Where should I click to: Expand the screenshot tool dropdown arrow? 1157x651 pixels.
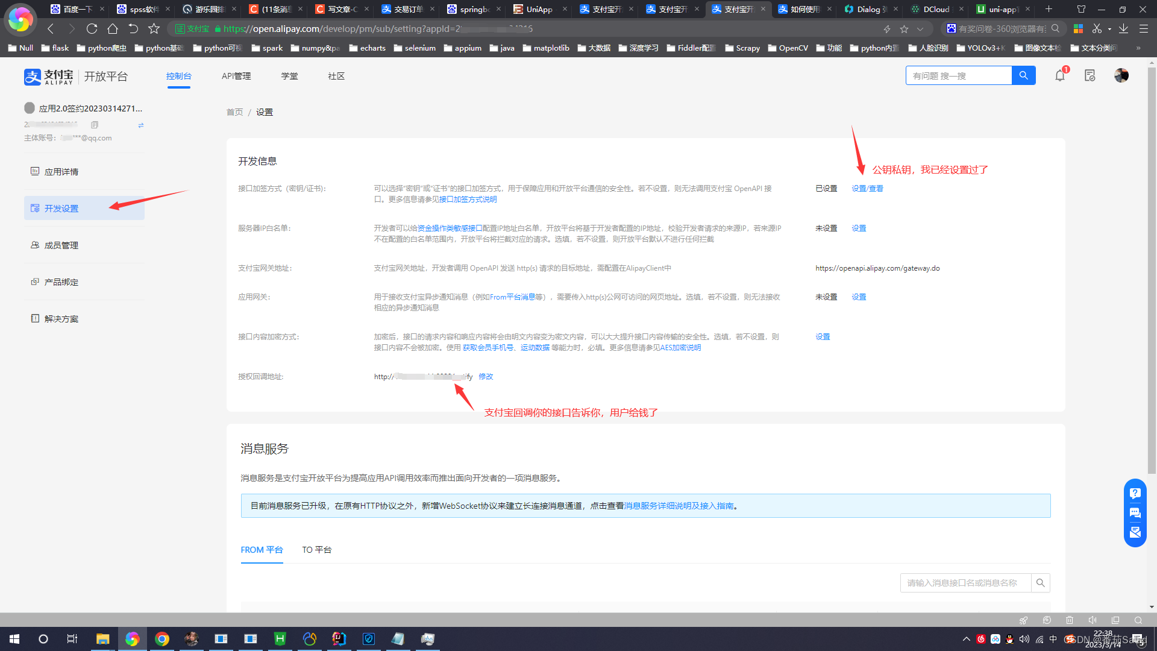pos(1109,29)
